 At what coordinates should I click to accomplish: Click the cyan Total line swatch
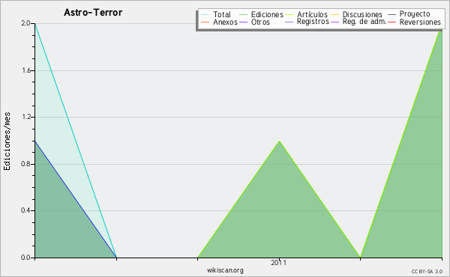205,15
